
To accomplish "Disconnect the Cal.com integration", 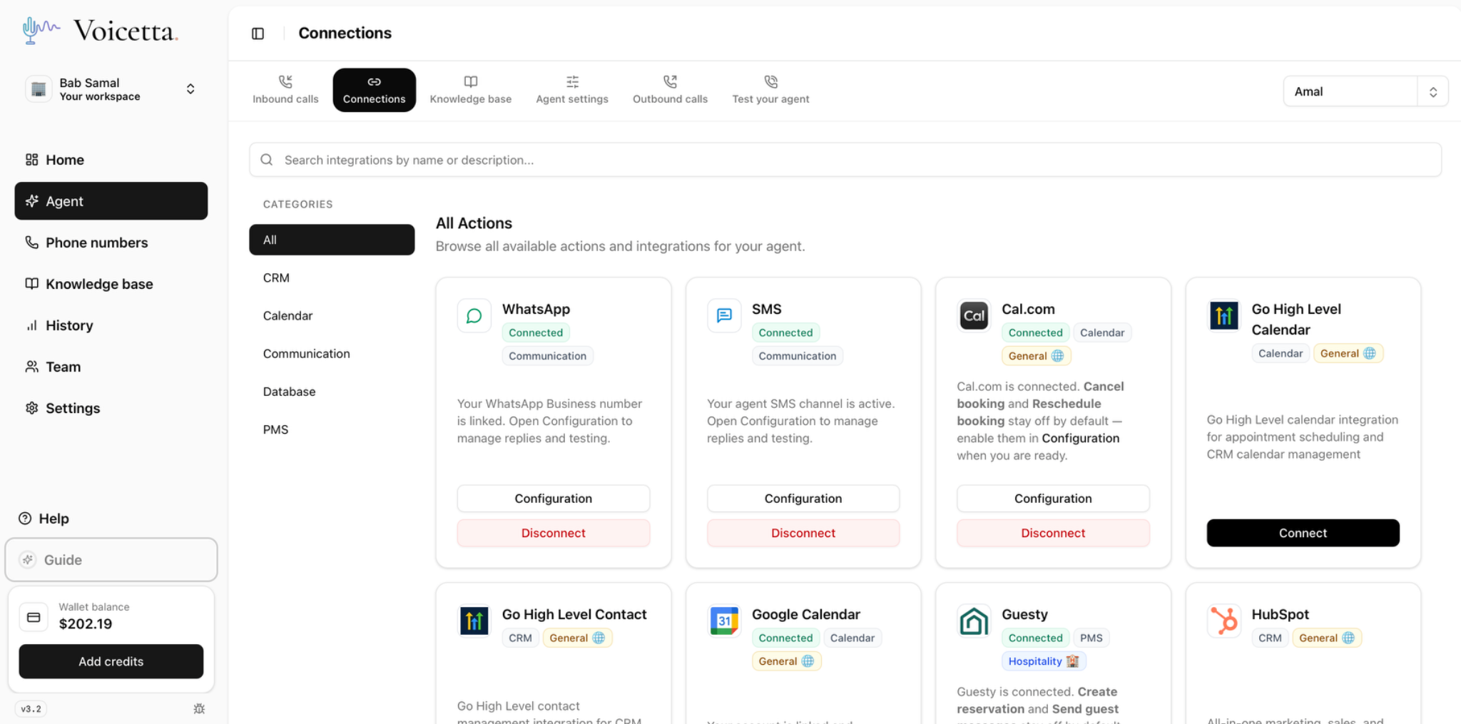I will (x=1053, y=533).
